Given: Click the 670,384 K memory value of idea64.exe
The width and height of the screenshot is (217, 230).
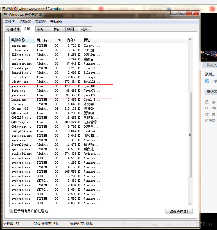Looking at the screenshot, I should point(72,82).
